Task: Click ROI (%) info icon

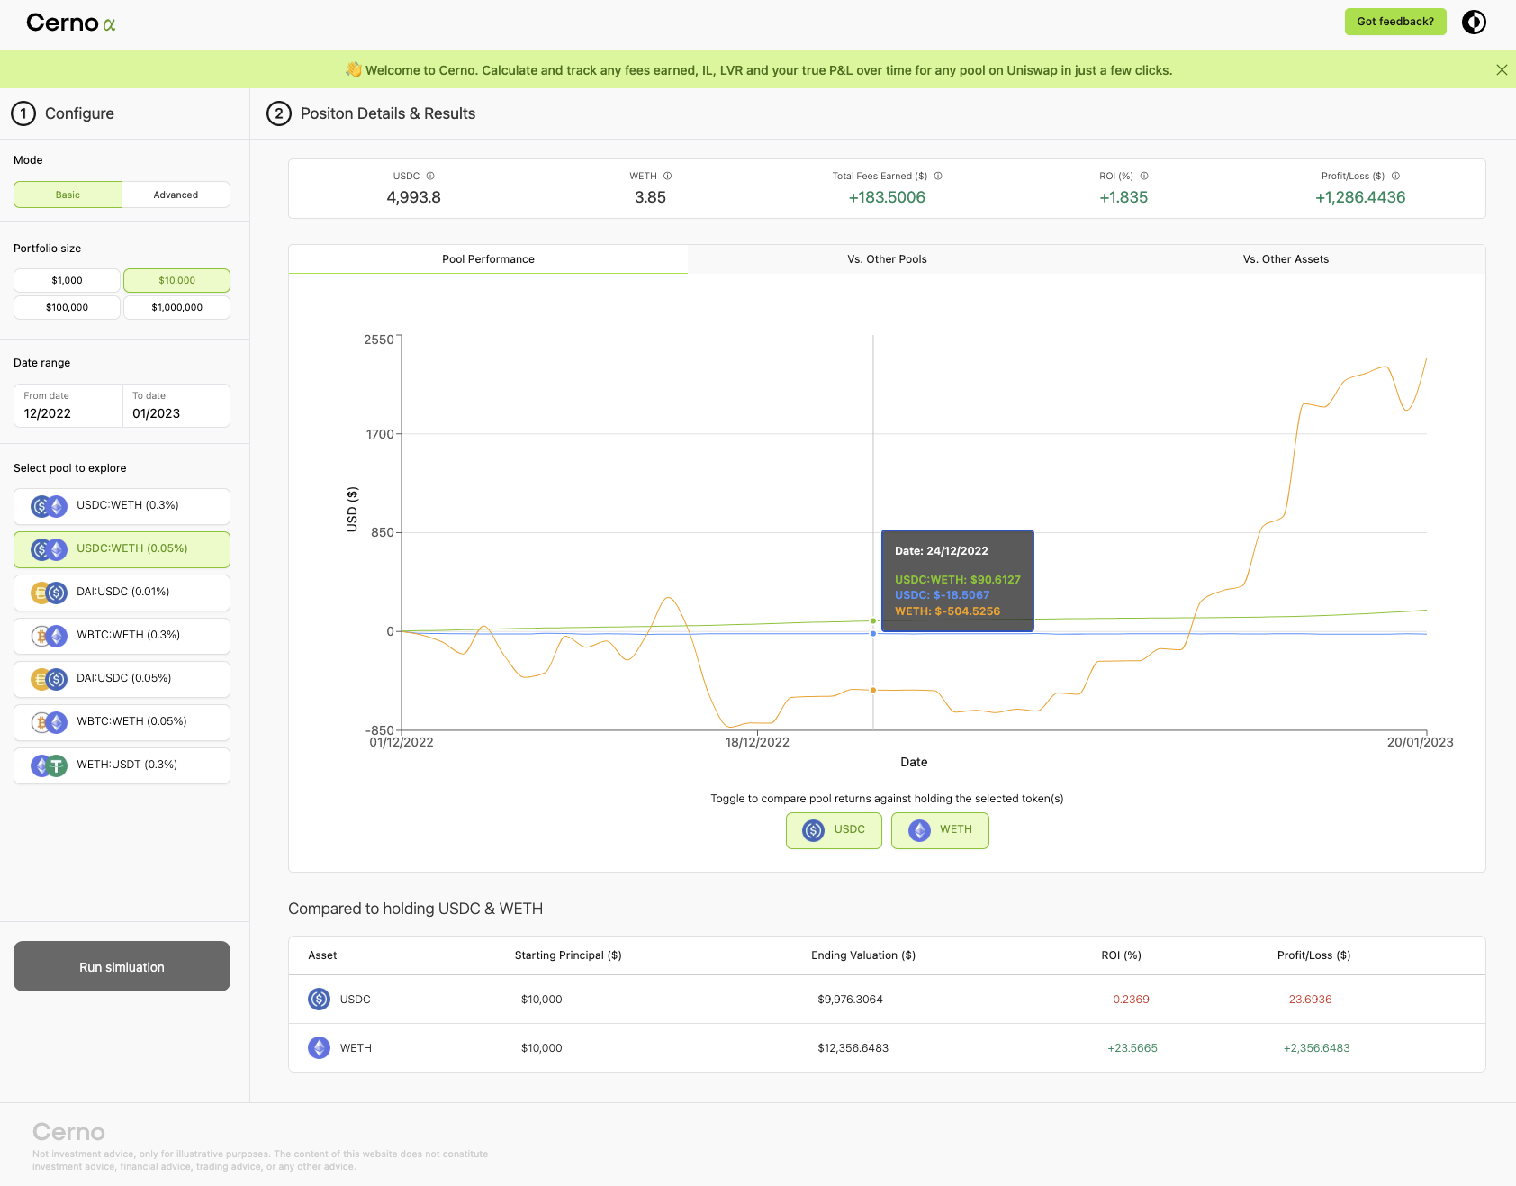Action: [x=1144, y=176]
